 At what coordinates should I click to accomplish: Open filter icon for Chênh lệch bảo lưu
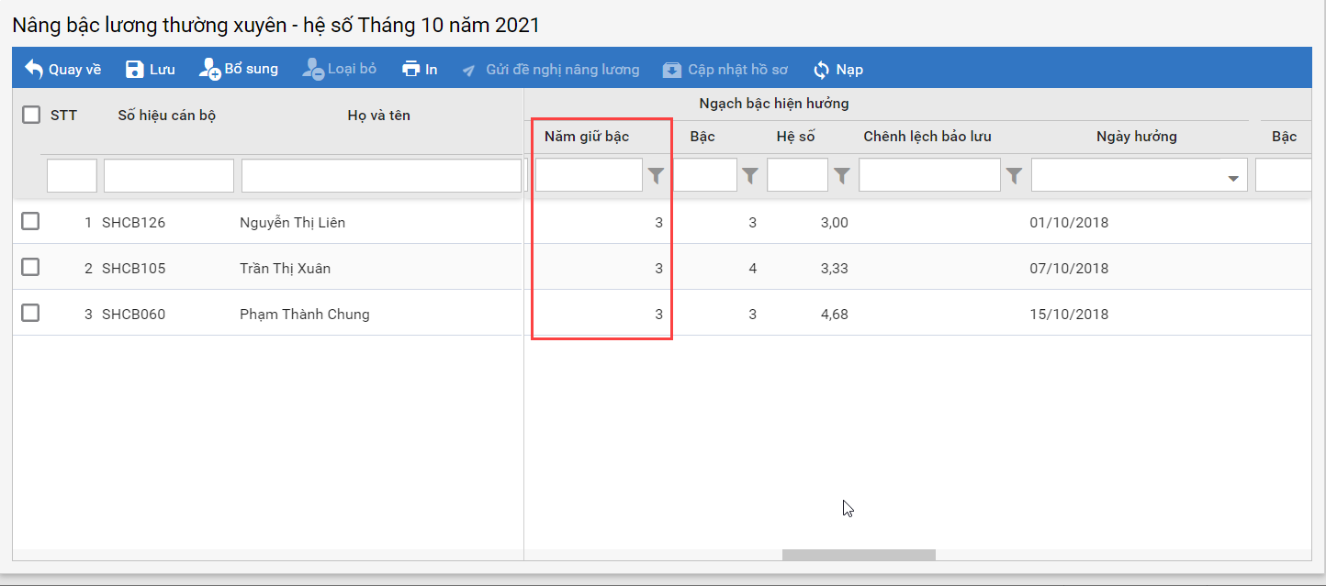point(1014,175)
